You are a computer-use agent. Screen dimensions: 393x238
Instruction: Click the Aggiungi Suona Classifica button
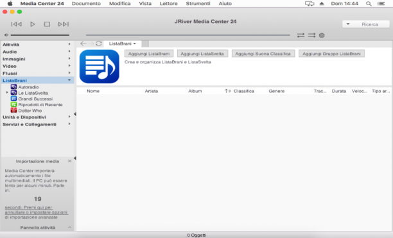[x=263, y=54]
